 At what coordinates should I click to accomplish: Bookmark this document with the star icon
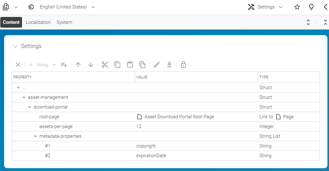(x=297, y=7)
